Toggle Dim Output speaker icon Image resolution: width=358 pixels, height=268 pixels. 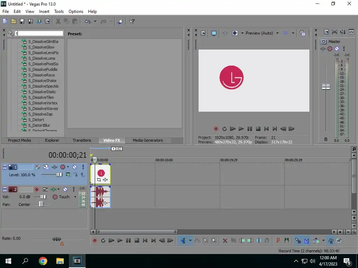343,32
